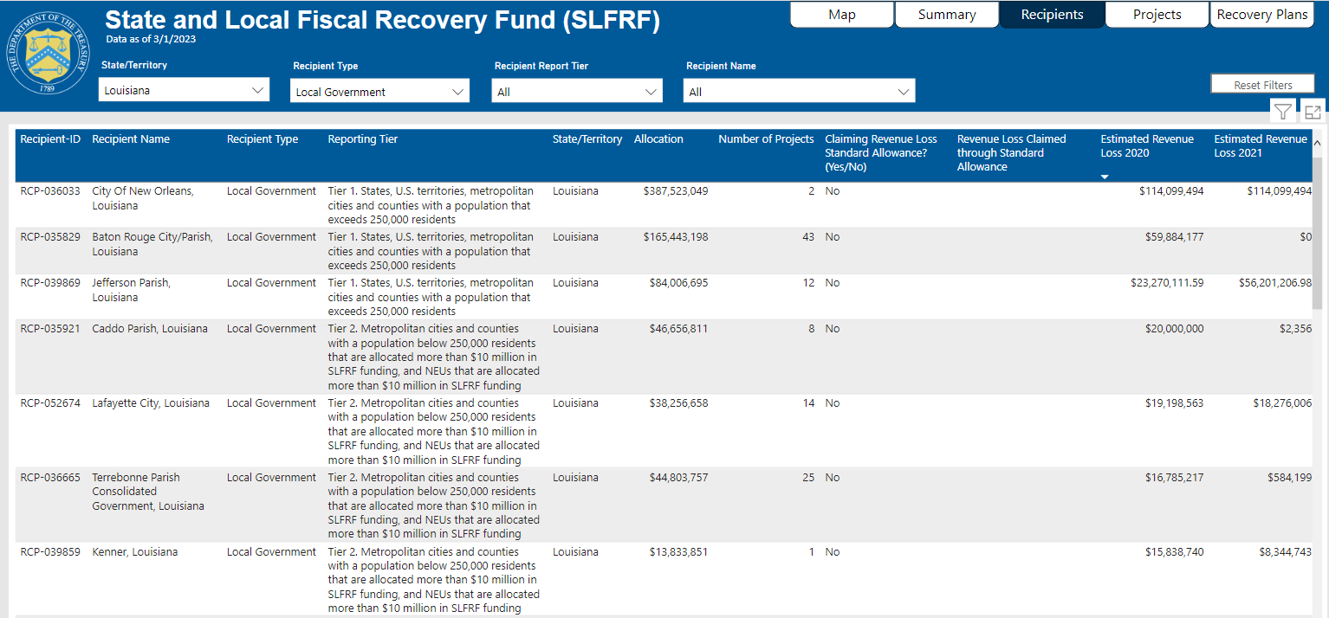Switch to the Map tab
This screenshot has width=1329, height=618.
point(842,15)
